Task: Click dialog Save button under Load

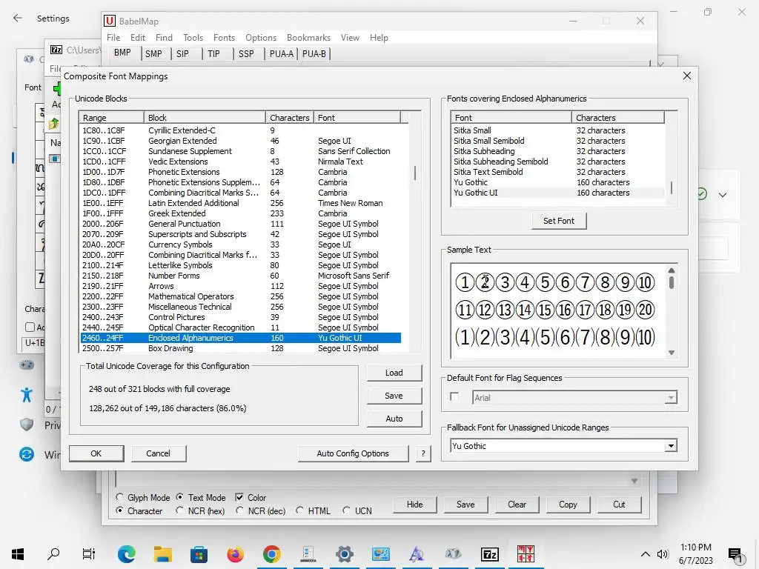Action: (x=394, y=396)
